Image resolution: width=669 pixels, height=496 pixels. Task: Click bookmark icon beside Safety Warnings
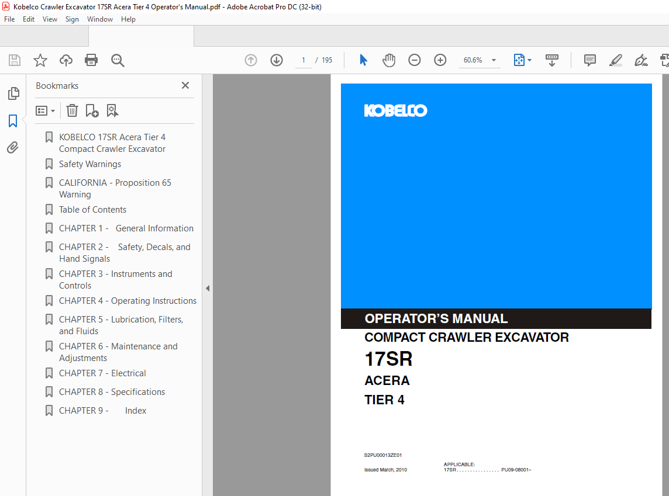click(x=49, y=164)
